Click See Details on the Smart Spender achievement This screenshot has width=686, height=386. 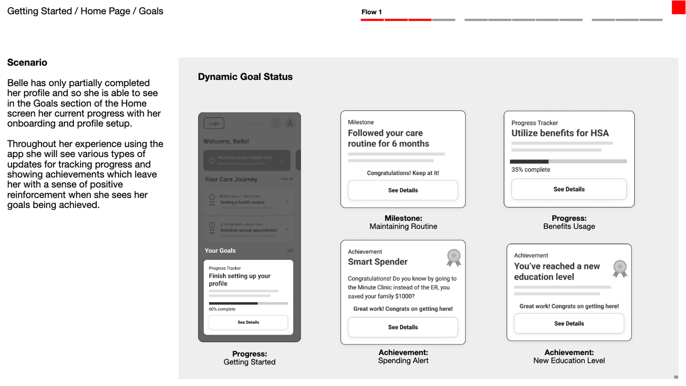(x=403, y=327)
